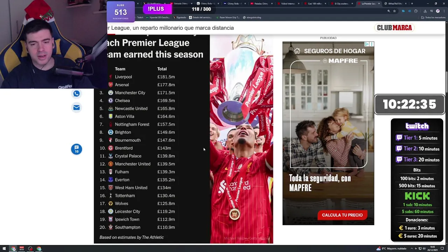Open the browser extensions puzzle icon
Image resolution: width=448 pixels, height=252 pixels.
[416, 11]
